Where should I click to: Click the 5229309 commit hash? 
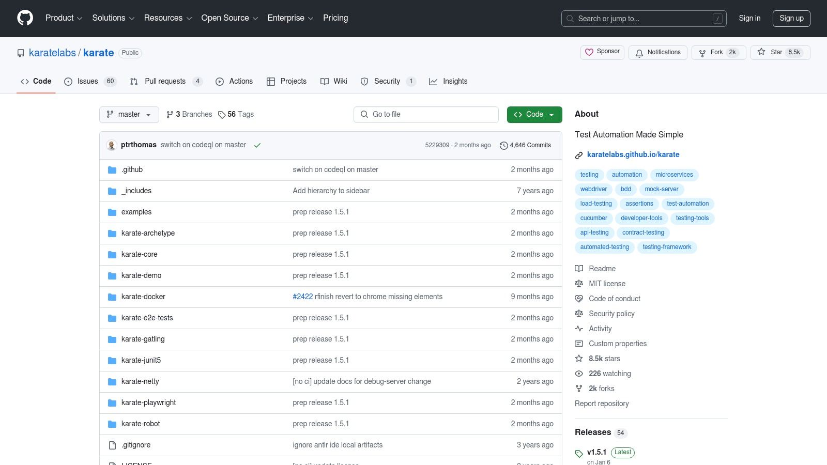click(437, 146)
